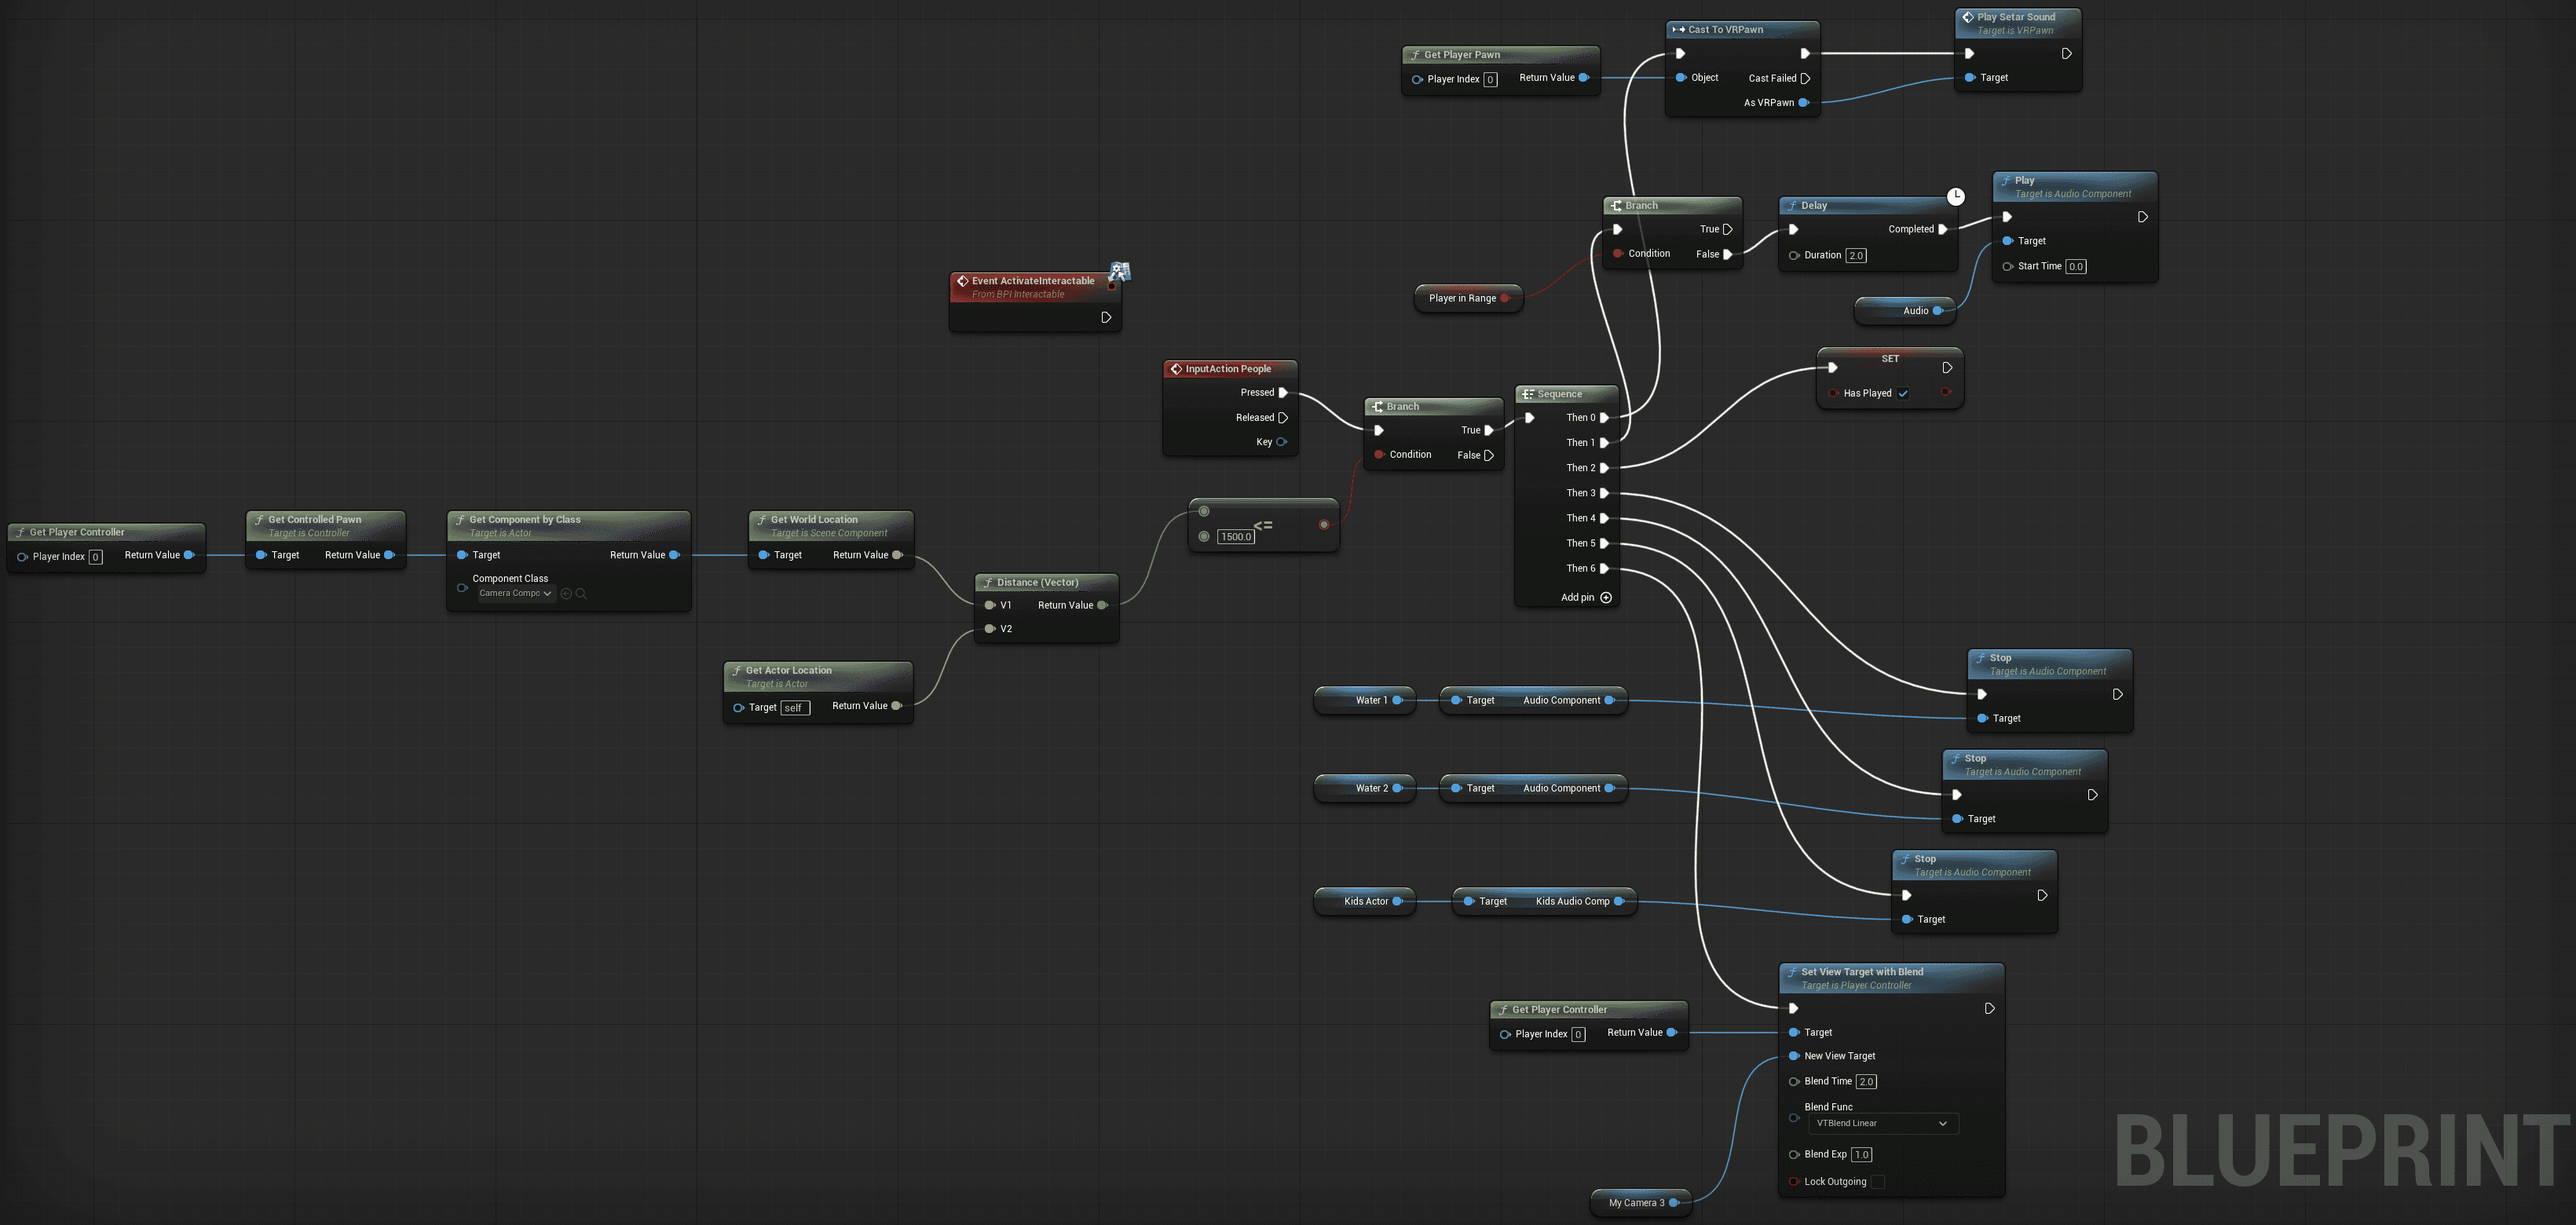Edit the Blend Time field in Set View Target
This screenshot has height=1225, width=2576.
tap(1866, 1081)
